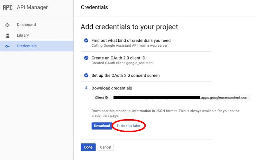Click the API logo icon
This screenshot has width=256, height=160.
8,7
